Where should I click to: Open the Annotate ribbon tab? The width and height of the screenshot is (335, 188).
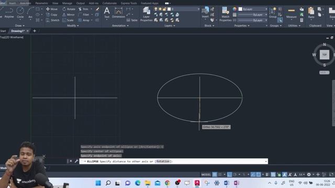25,3
